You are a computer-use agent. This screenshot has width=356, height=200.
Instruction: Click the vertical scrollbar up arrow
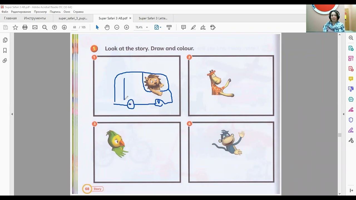coord(340,35)
